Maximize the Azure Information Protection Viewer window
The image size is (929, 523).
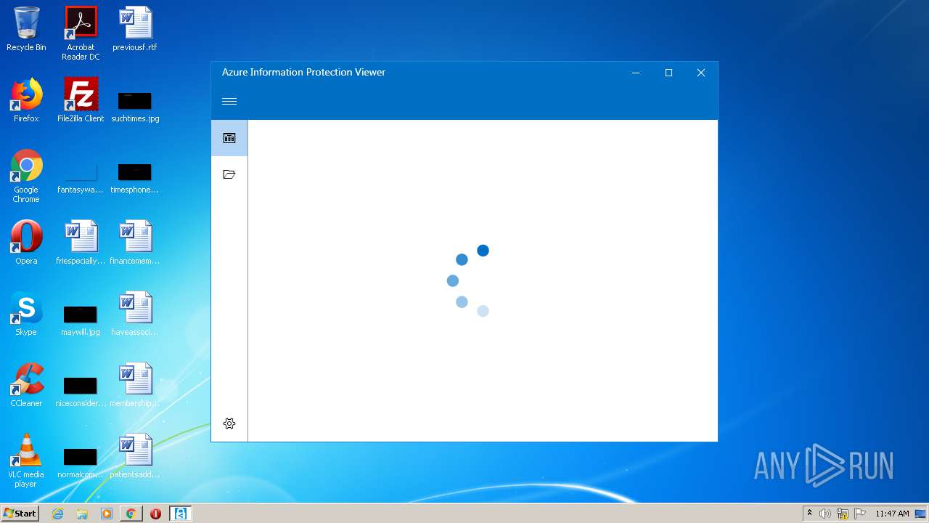668,73
